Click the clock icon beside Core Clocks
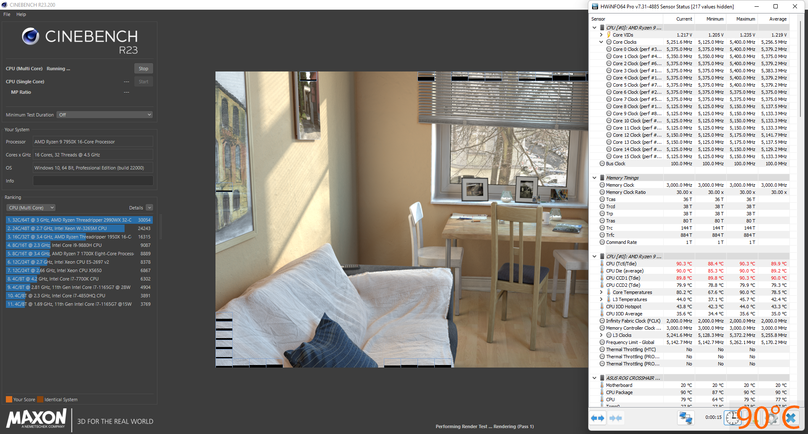This screenshot has height=434, width=808. [x=609, y=42]
